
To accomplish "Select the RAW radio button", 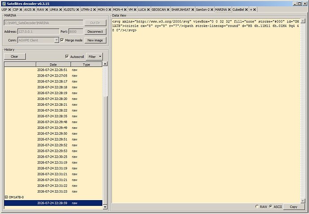I will click(x=257, y=206).
